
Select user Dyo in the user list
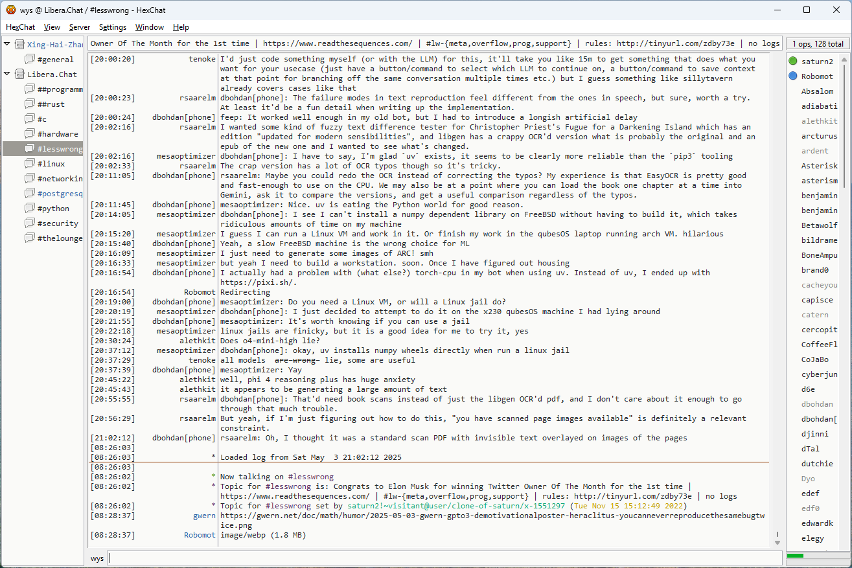point(808,479)
